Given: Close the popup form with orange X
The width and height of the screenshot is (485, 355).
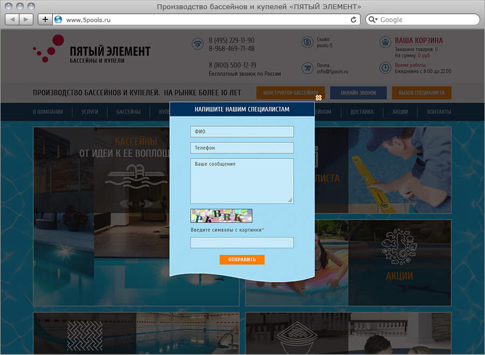Looking at the screenshot, I should (318, 98).
